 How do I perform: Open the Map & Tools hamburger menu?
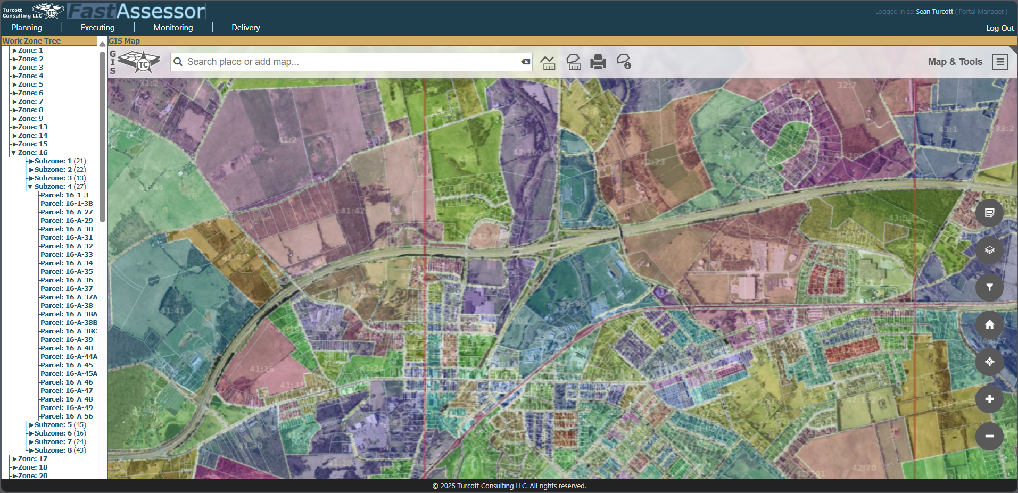[x=1000, y=62]
